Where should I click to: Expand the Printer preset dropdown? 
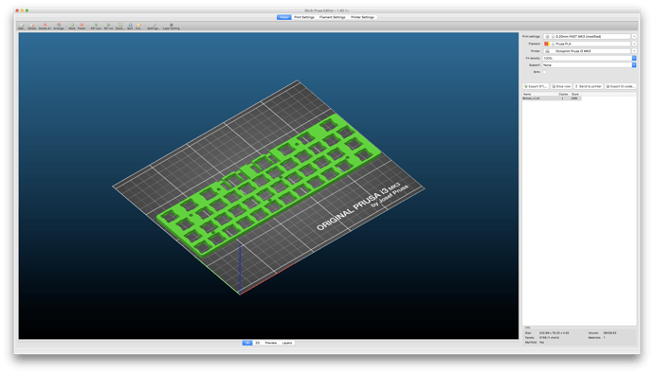(x=634, y=51)
